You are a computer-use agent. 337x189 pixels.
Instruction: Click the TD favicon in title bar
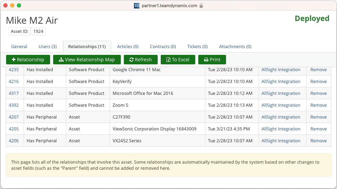point(137,6)
